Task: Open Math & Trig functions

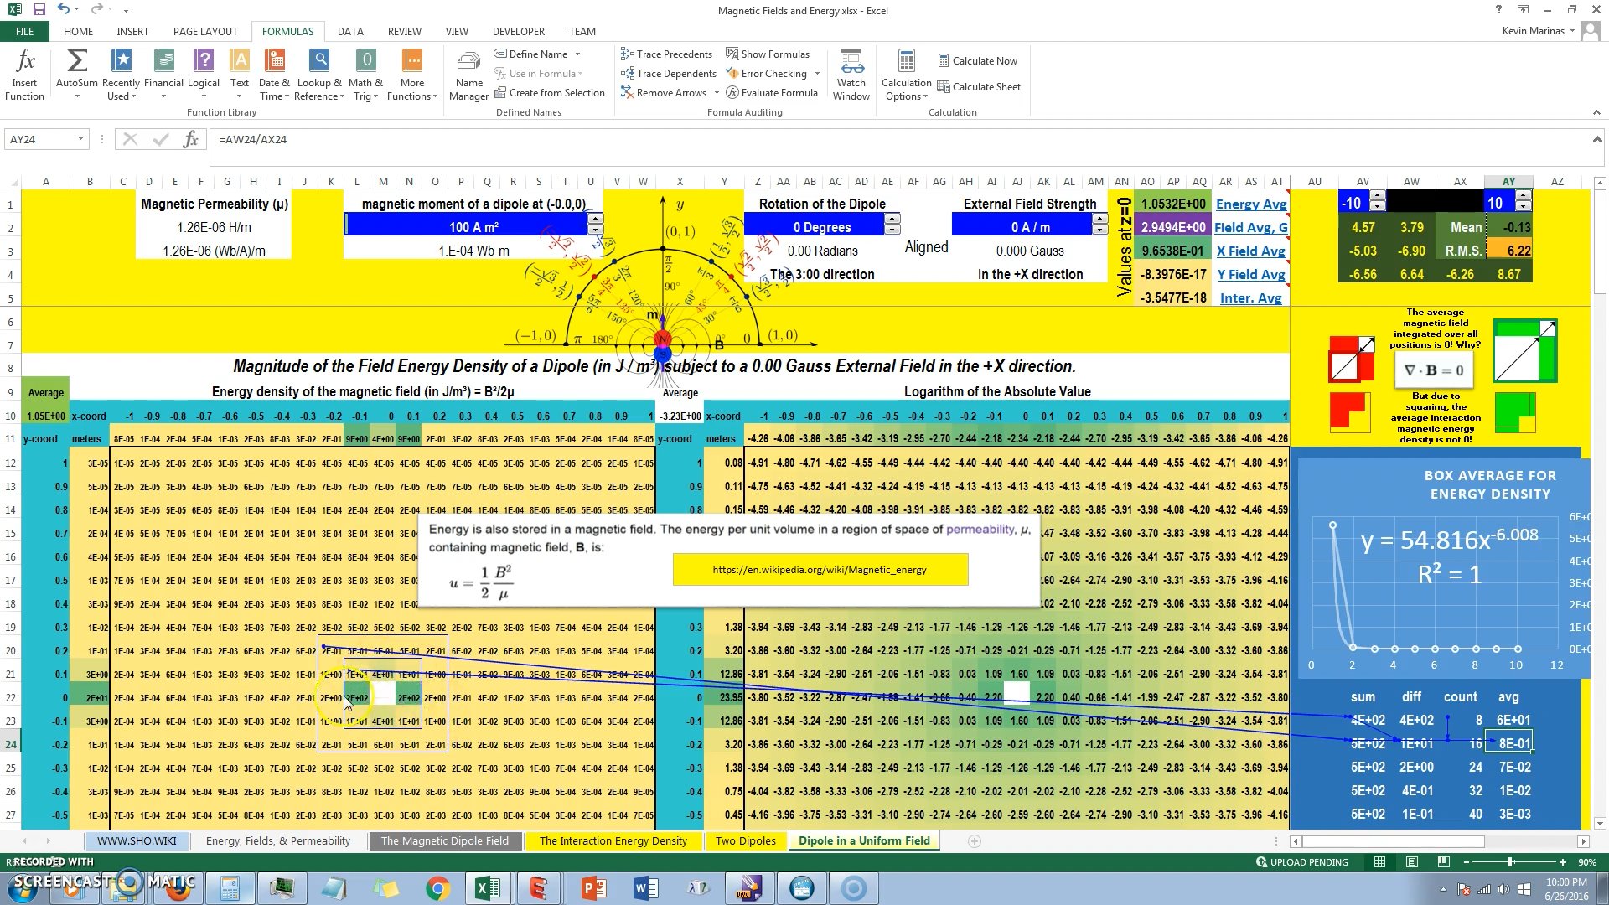Action: (365, 75)
